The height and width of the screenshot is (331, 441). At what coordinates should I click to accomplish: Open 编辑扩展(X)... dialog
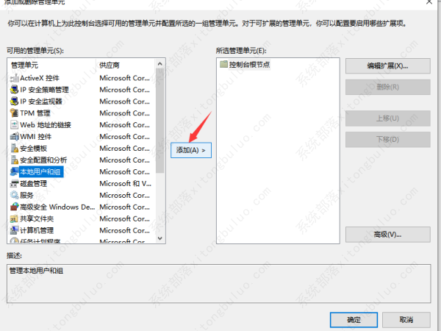[x=387, y=66]
